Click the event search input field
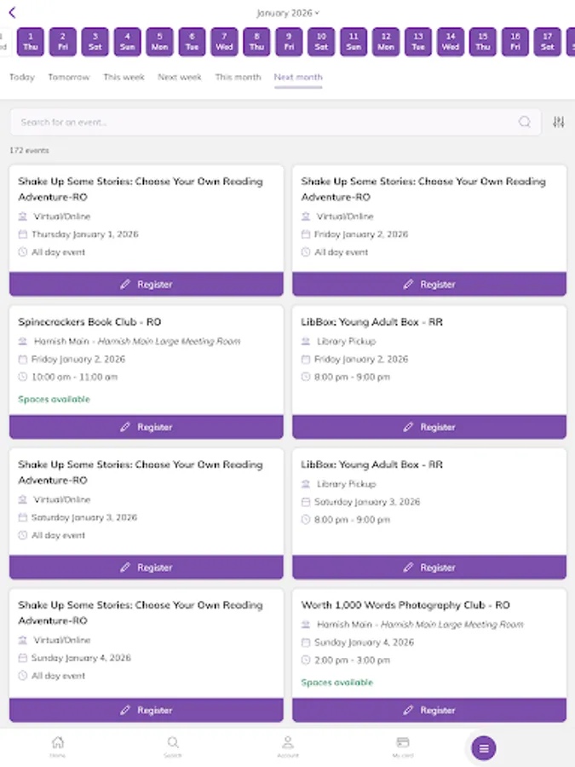The width and height of the screenshot is (575, 767). point(256,122)
